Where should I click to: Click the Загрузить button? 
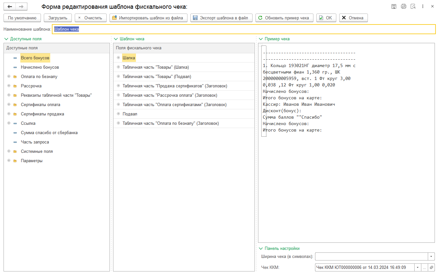pos(58,18)
